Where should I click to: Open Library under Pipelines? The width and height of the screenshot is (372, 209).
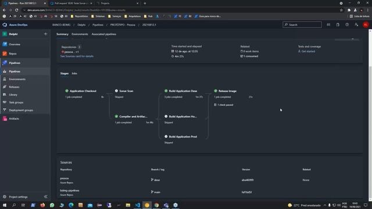coord(13,95)
